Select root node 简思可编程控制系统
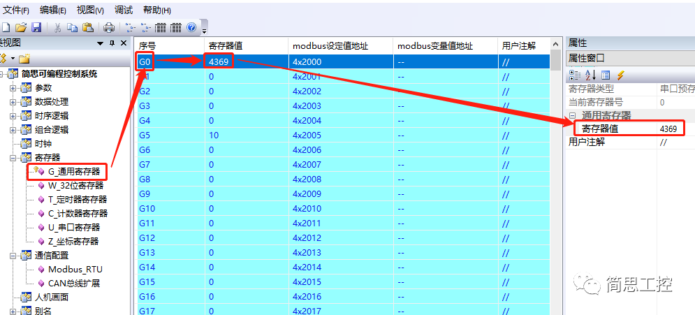 (59, 74)
